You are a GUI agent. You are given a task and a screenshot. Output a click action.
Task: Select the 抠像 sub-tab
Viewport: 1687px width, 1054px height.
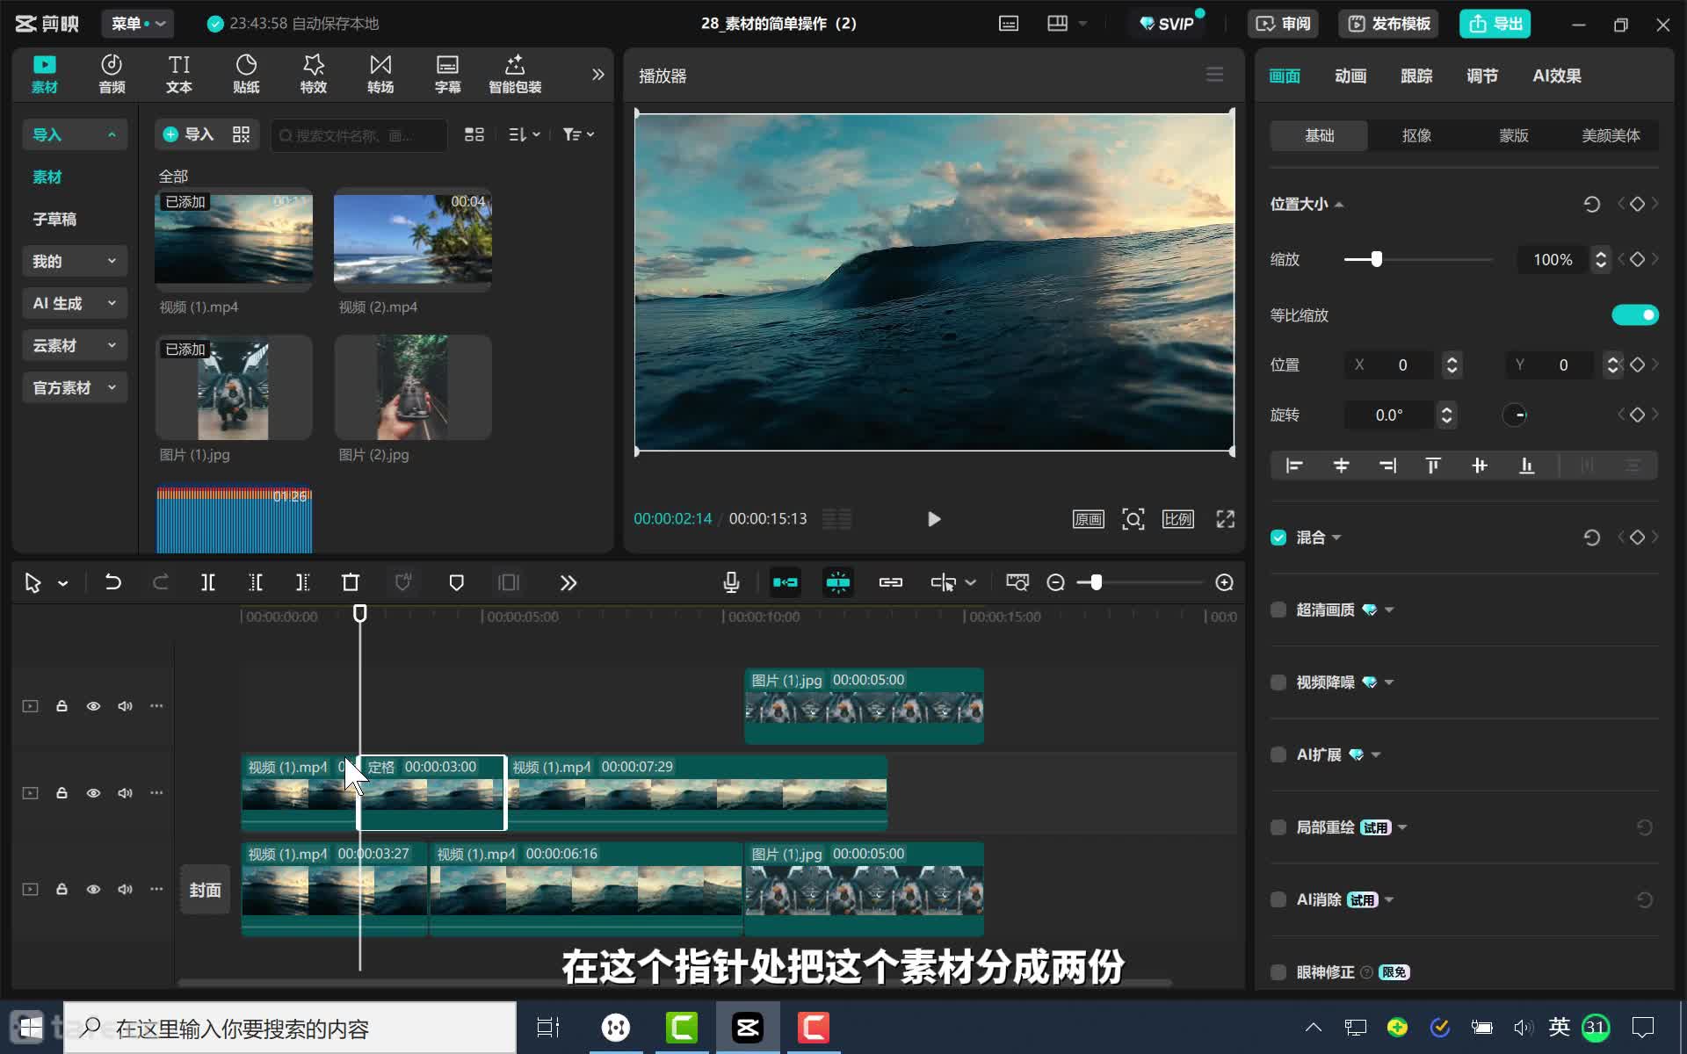1416,135
